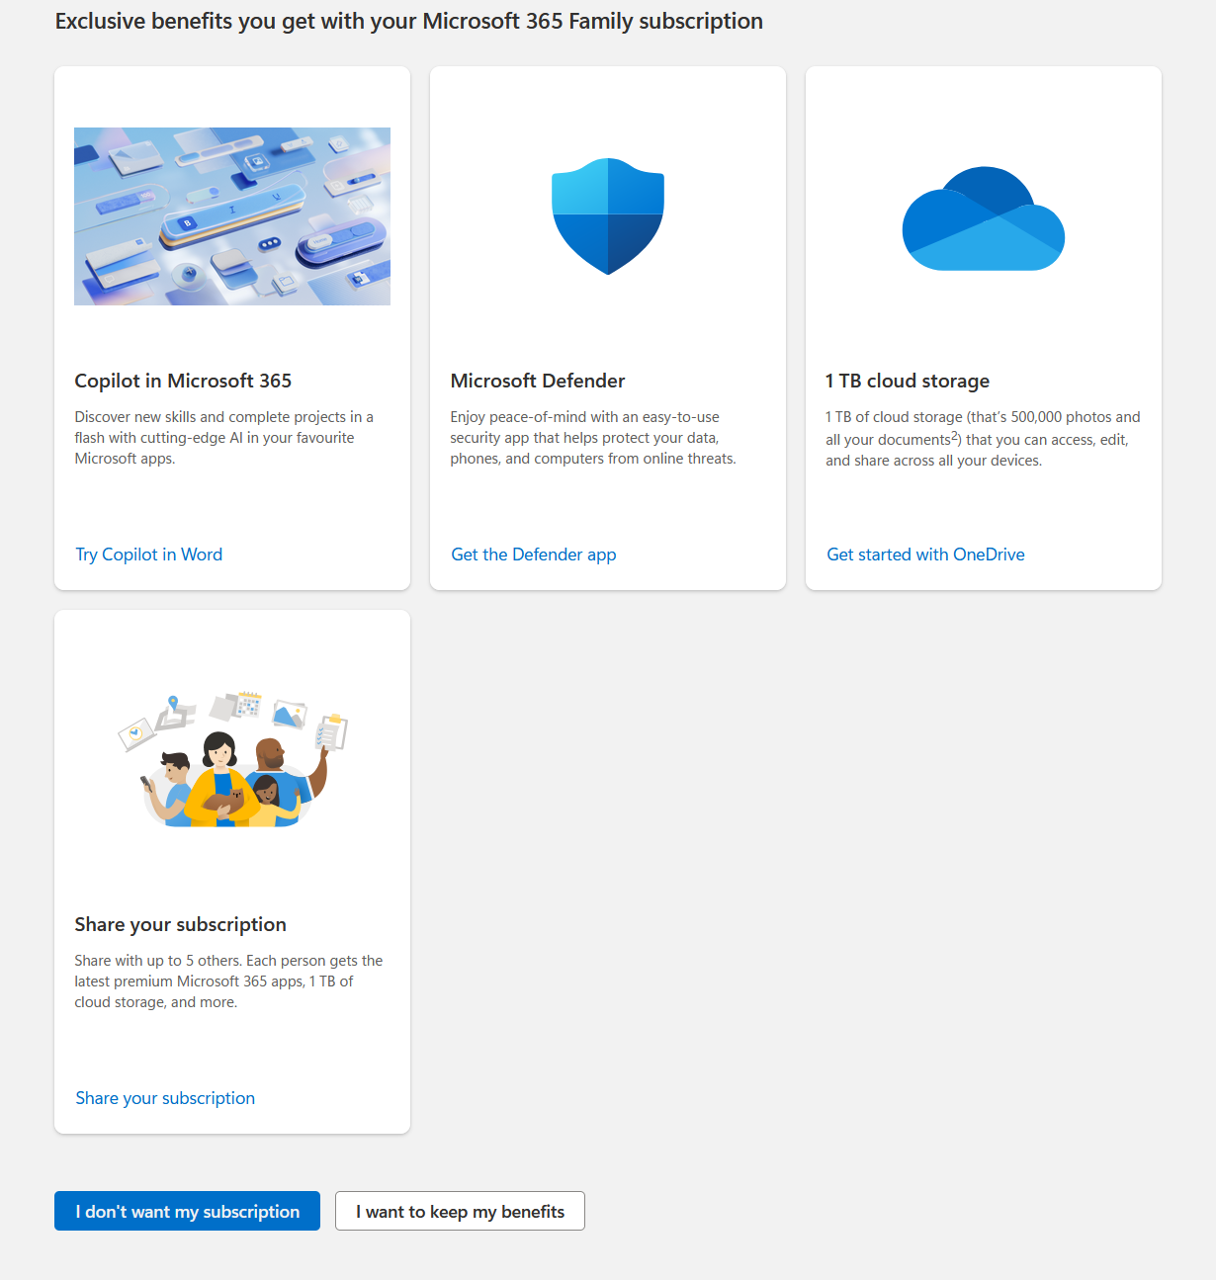Click the OneDrive cloud icon
The width and height of the screenshot is (1216, 1280).
(984, 218)
